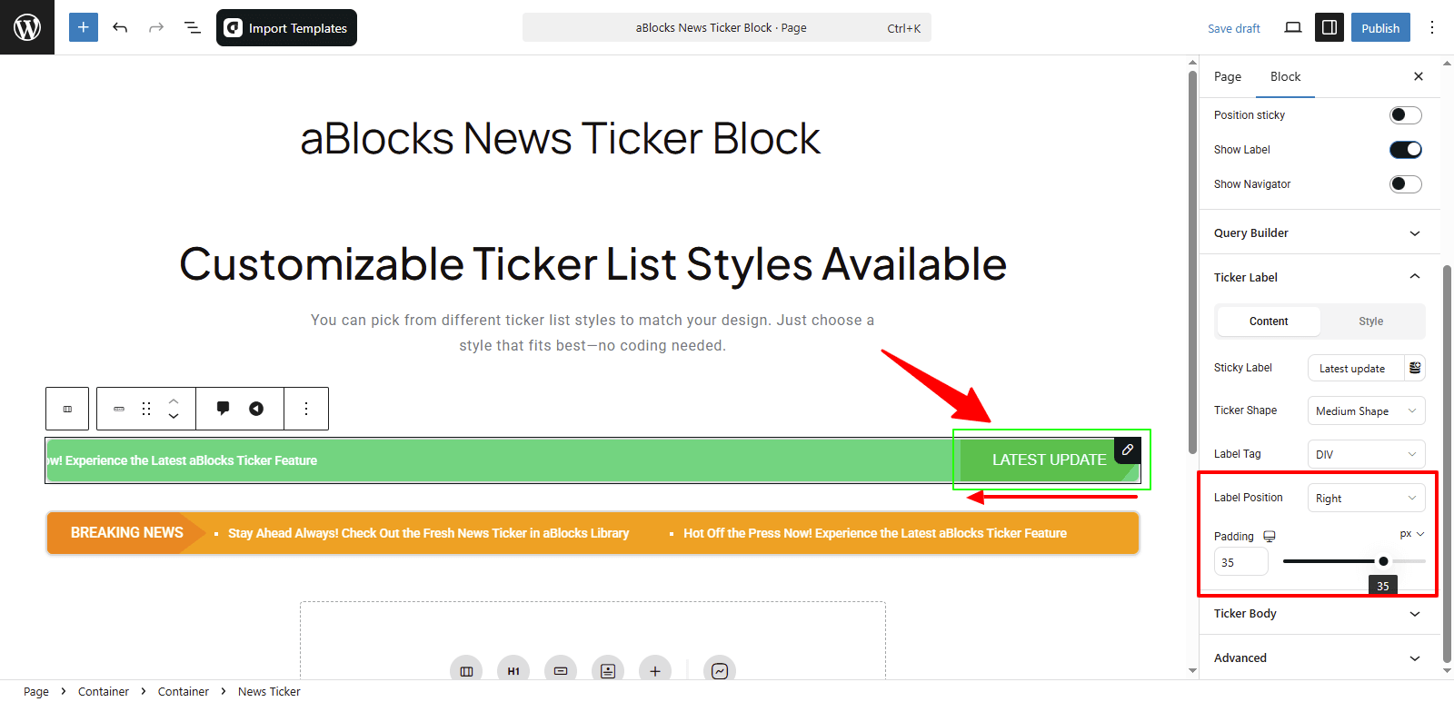Edit the Sticky Label text field
The width and height of the screenshot is (1454, 702).
click(1357, 368)
